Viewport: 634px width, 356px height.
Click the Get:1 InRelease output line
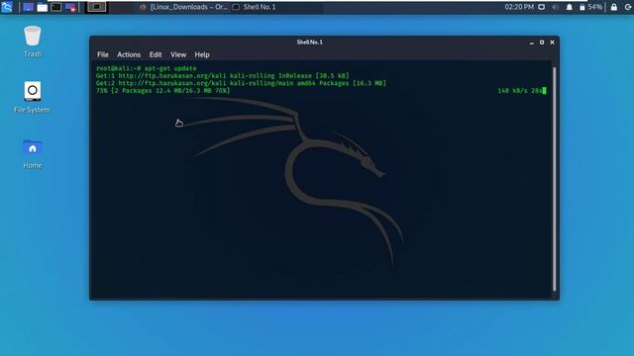tap(222, 76)
